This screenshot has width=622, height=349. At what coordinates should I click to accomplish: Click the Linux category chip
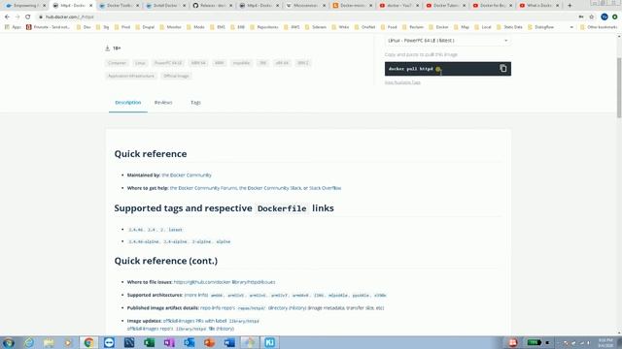coord(140,63)
